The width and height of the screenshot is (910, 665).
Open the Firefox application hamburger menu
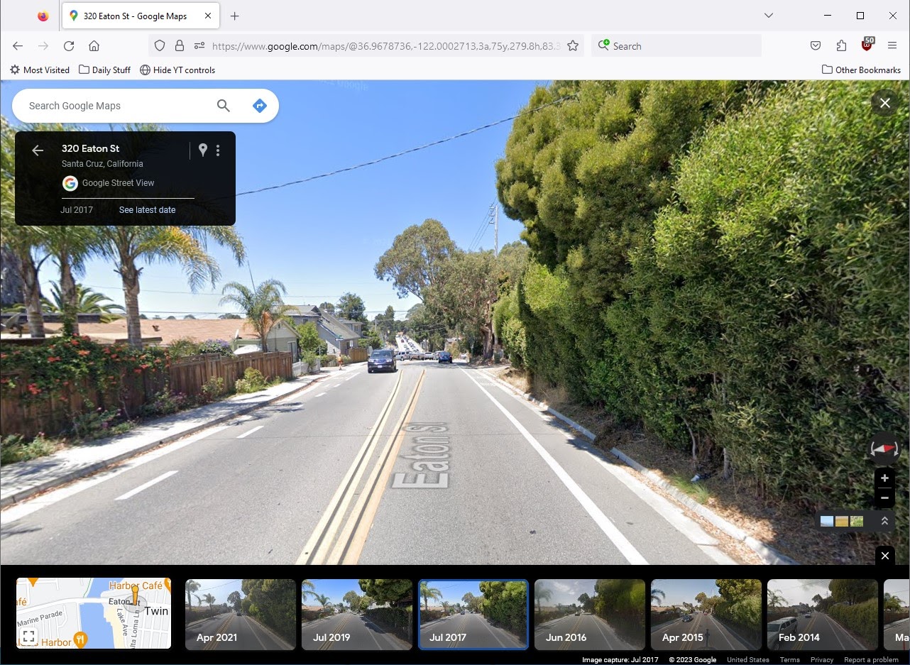892,45
